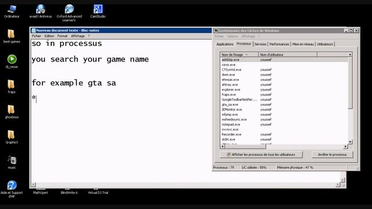372x209 pixels.
Task: Click the Notepad horizontal scroll left arrow
Action: pos(34,185)
